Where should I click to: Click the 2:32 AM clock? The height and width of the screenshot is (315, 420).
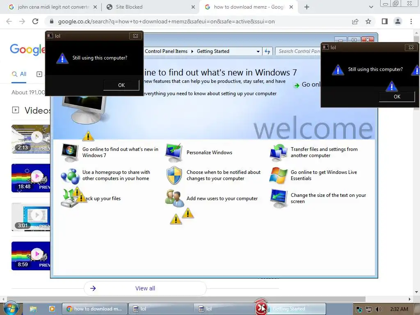tap(399, 309)
